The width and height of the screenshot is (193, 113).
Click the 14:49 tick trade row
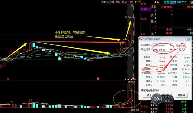point(172,109)
